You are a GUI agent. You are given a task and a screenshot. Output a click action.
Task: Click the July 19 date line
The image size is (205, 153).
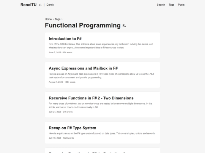[61, 138]
